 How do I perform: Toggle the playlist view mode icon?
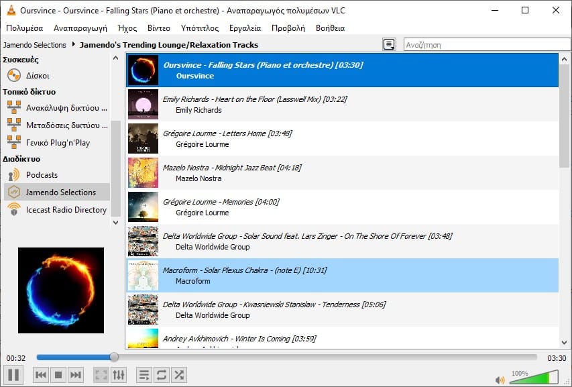tap(144, 375)
